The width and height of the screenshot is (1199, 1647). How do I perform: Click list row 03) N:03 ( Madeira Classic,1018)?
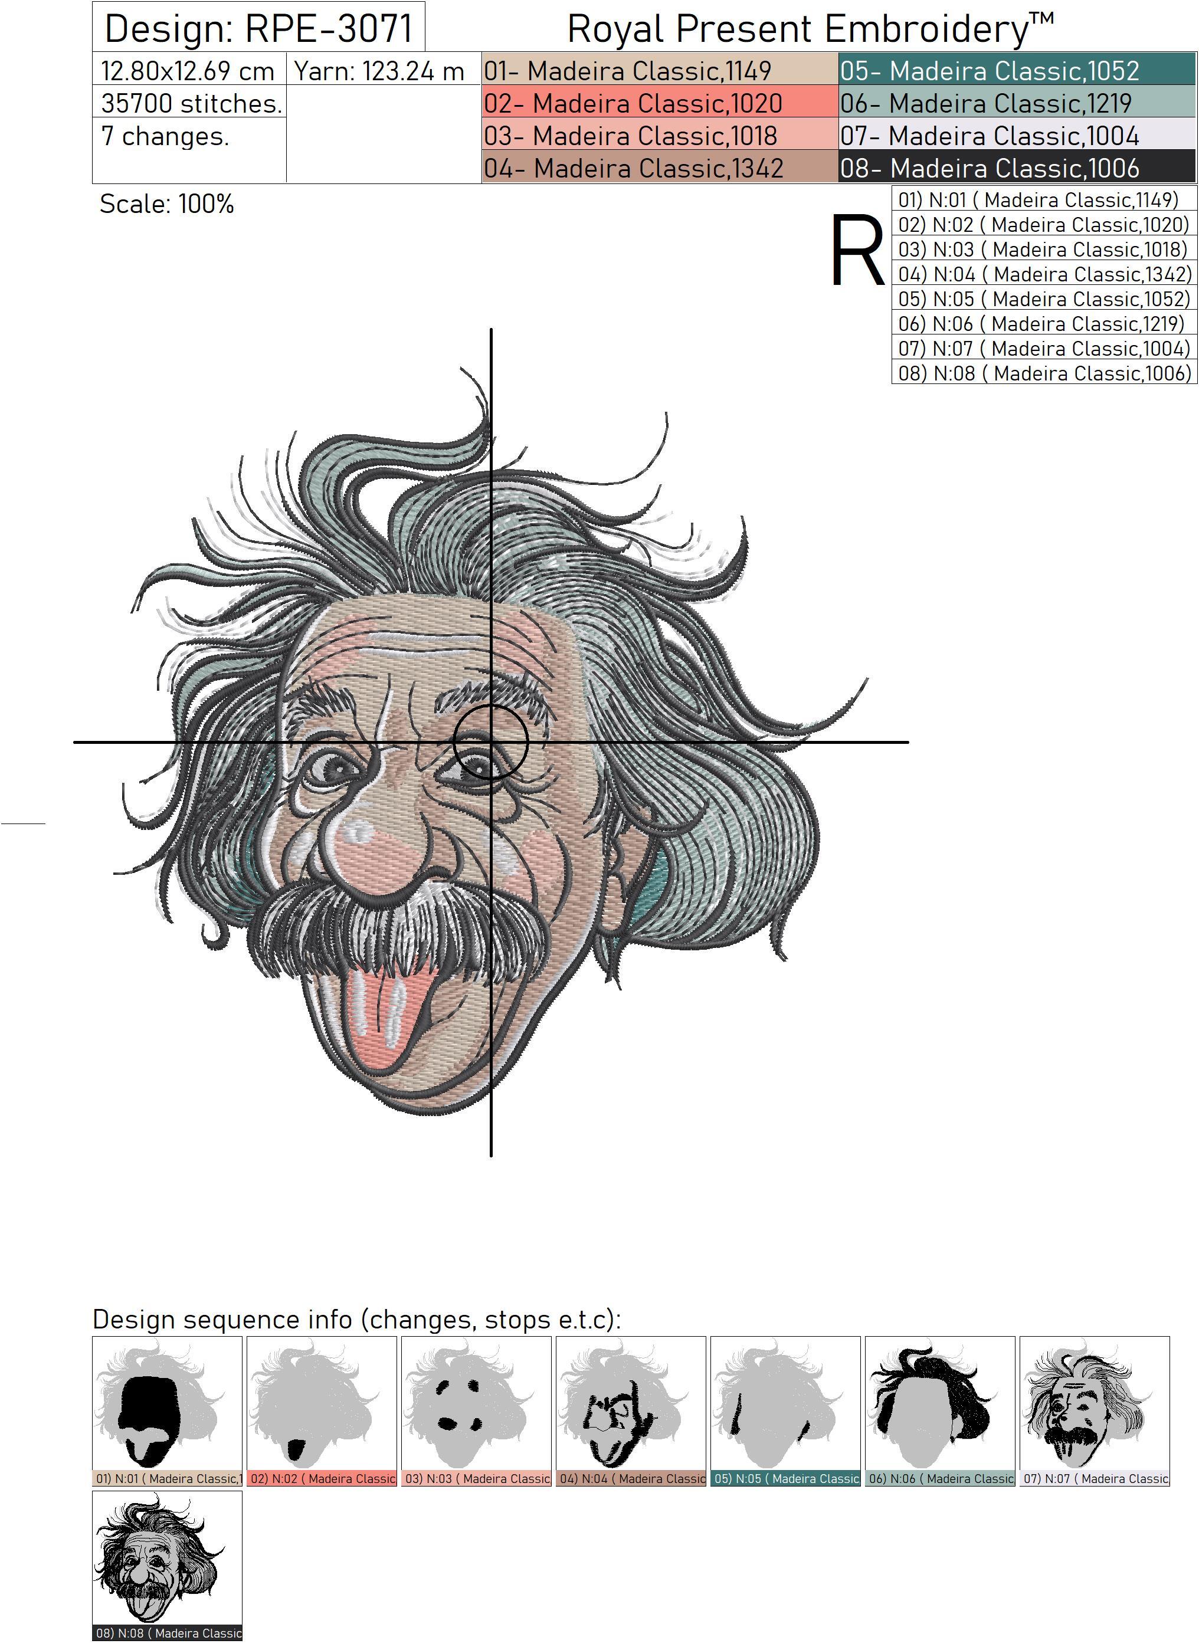(1044, 249)
